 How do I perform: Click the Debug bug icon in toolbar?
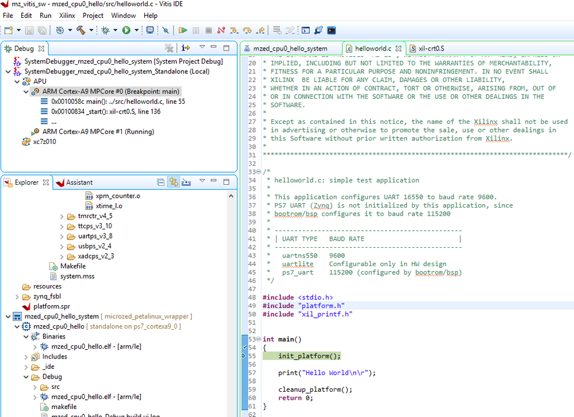pyautogui.click(x=106, y=30)
